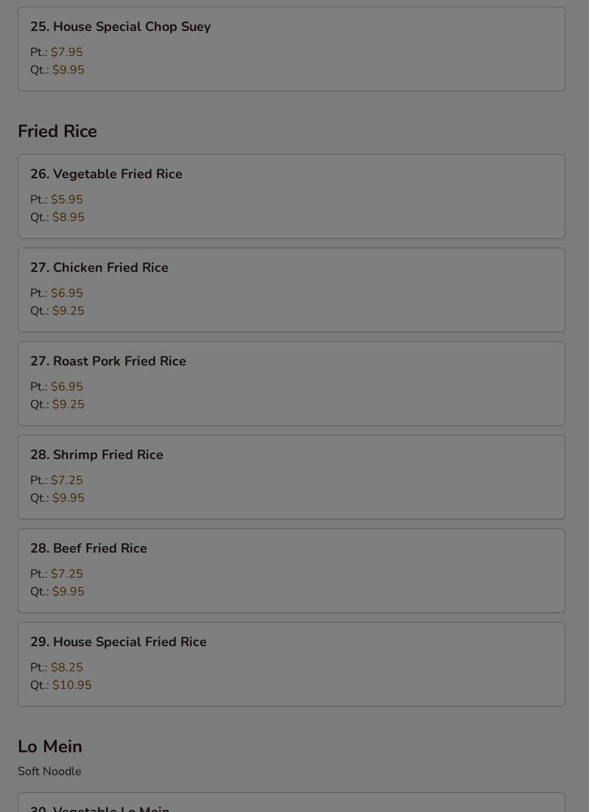Select Chicken Fried Rice quart $9.25

[68, 311]
